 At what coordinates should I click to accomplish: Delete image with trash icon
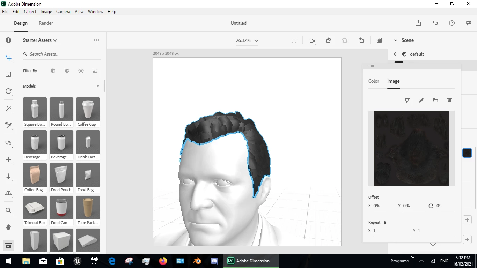(x=449, y=100)
